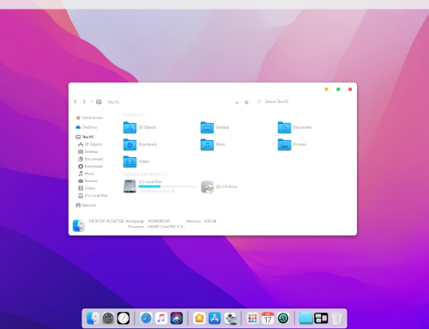Open the disk utility icon in the dock
This screenshot has height=329, width=429.
(x=230, y=319)
